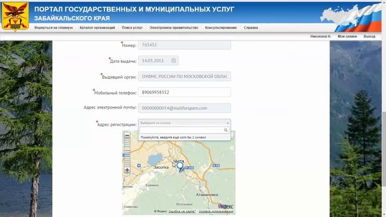This screenshot has height=217, width=386.
Task: Click the Еремино label on the map
Action: 152,185
